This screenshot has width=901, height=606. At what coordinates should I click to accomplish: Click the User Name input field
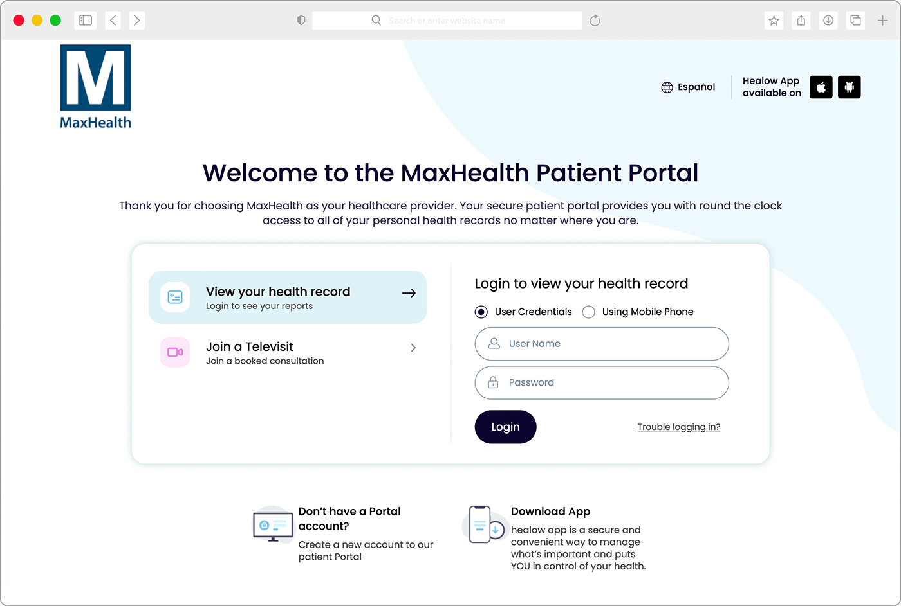pyautogui.click(x=601, y=344)
